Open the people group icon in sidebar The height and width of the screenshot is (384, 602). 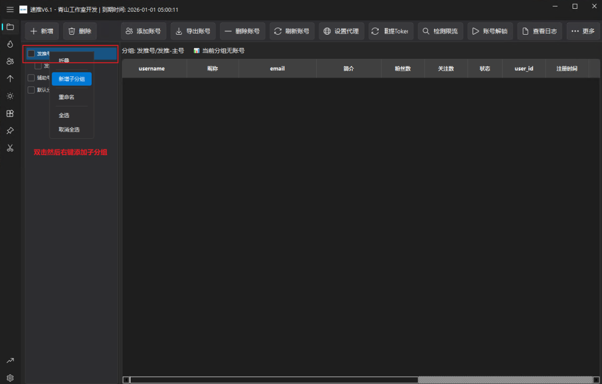click(x=10, y=61)
